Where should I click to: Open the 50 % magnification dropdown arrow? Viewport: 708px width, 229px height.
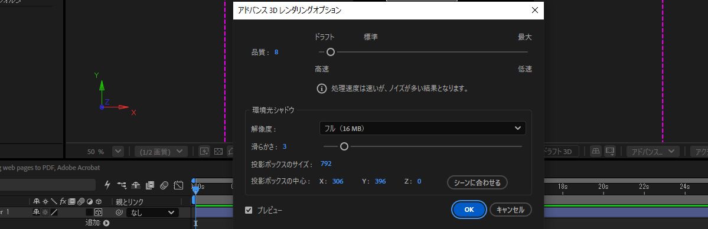click(x=118, y=151)
